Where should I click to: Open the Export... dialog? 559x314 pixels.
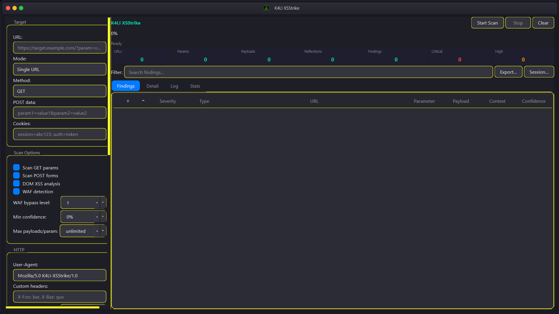[508, 72]
